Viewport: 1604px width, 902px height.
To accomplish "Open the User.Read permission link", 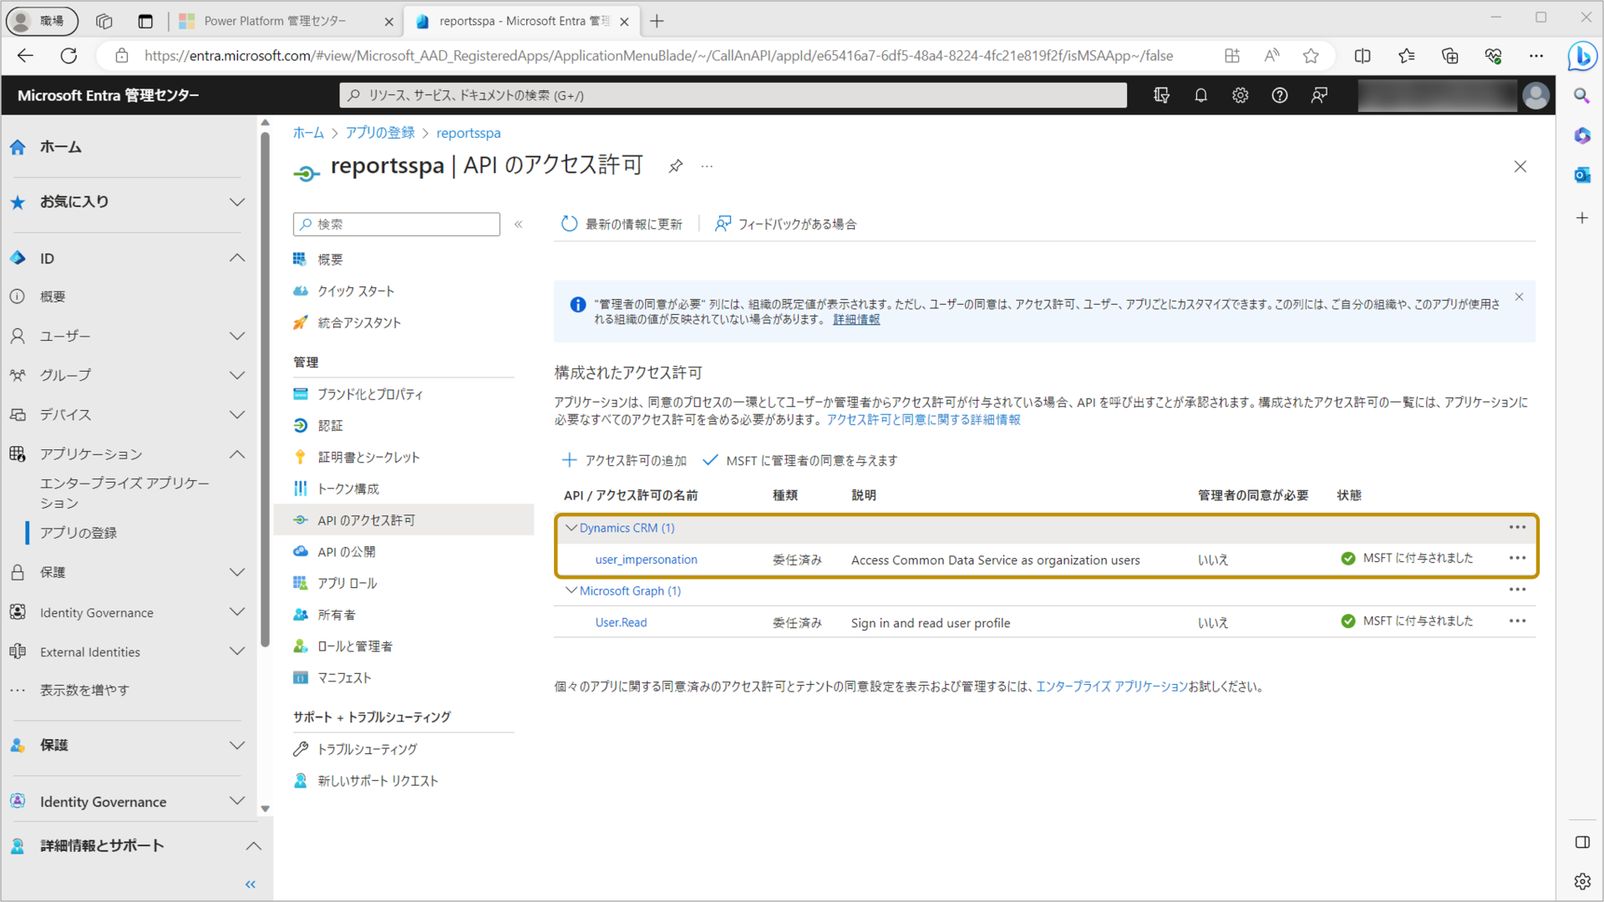I will click(621, 622).
